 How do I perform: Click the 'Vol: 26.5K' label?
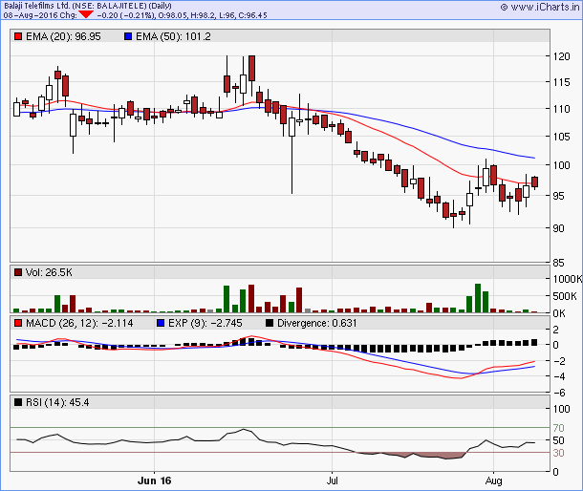[x=49, y=272]
